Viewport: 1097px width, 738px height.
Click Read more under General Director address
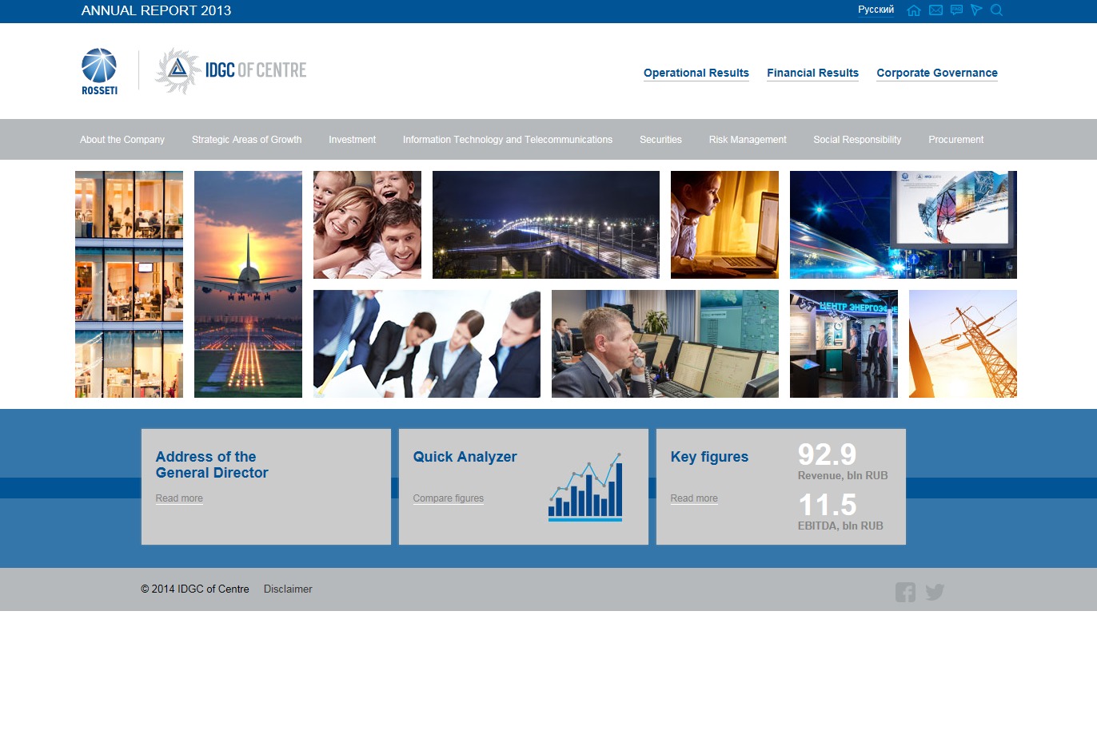[x=179, y=498]
